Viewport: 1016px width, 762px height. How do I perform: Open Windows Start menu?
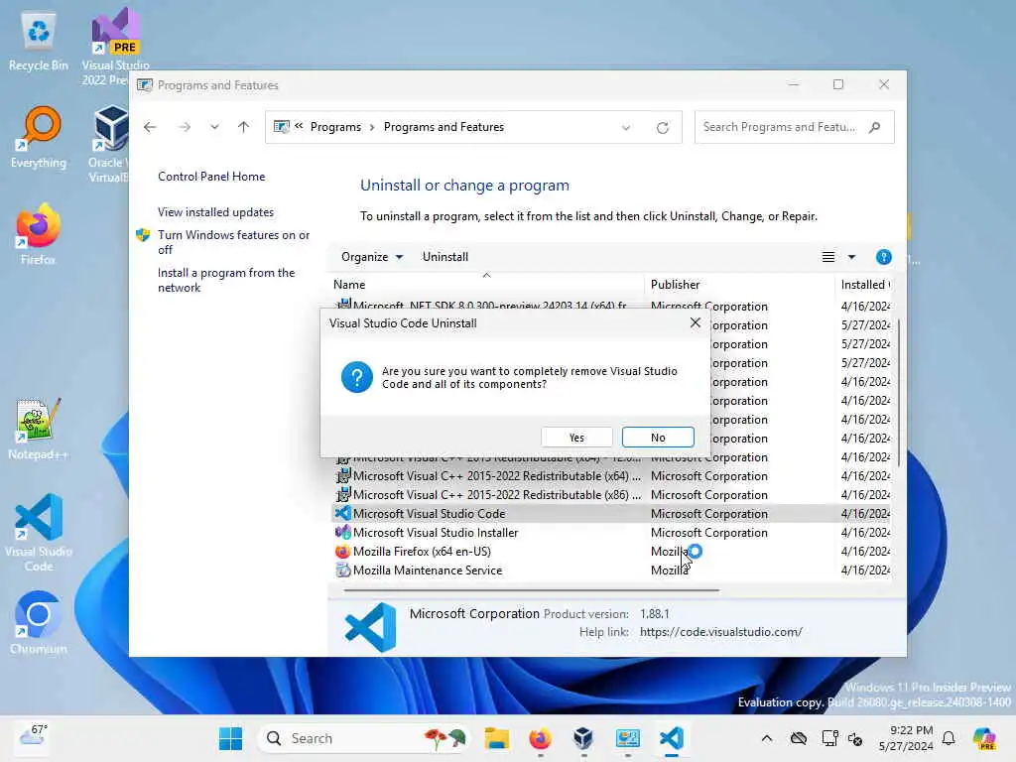click(x=230, y=738)
